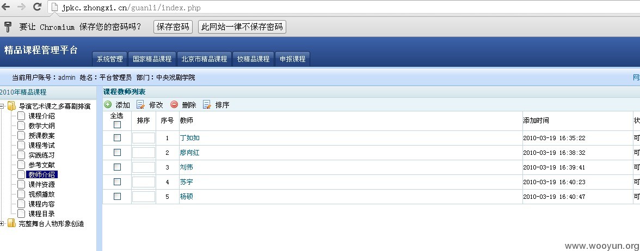Click the 删除 toolbar label

[189, 105]
